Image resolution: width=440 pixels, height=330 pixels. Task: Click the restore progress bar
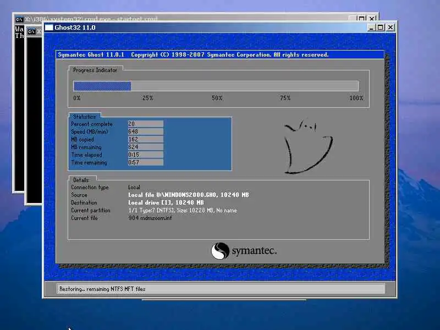[x=216, y=86]
